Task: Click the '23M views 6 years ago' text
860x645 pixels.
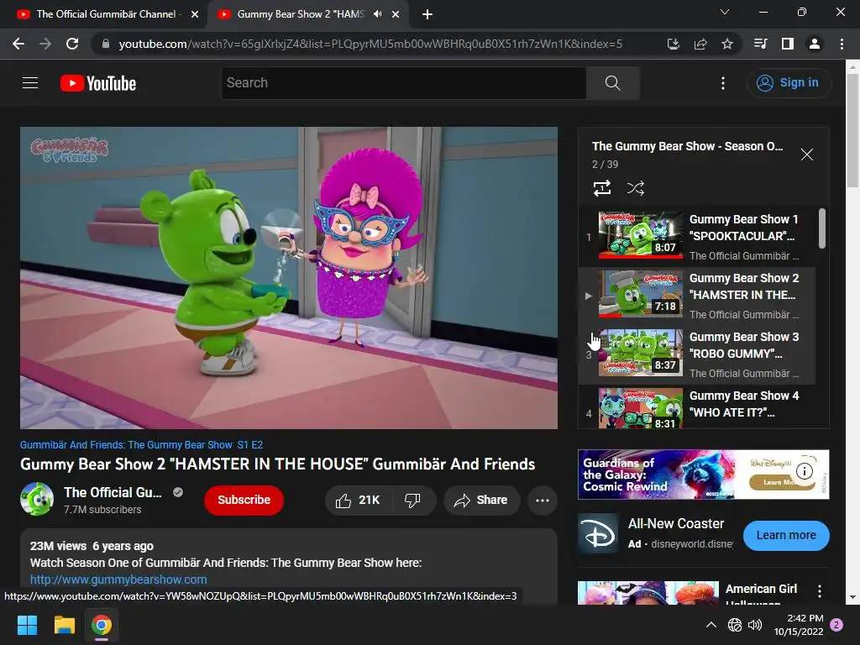Action: click(x=92, y=546)
